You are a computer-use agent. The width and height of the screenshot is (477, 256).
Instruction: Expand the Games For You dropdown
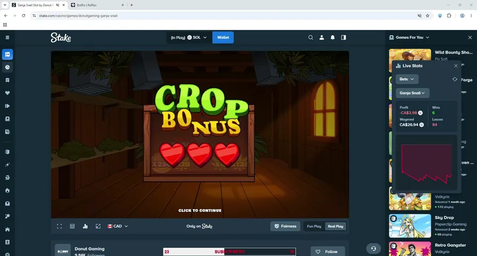pos(410,37)
